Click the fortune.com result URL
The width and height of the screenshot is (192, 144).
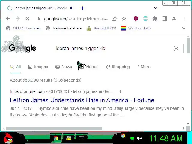(61, 91)
